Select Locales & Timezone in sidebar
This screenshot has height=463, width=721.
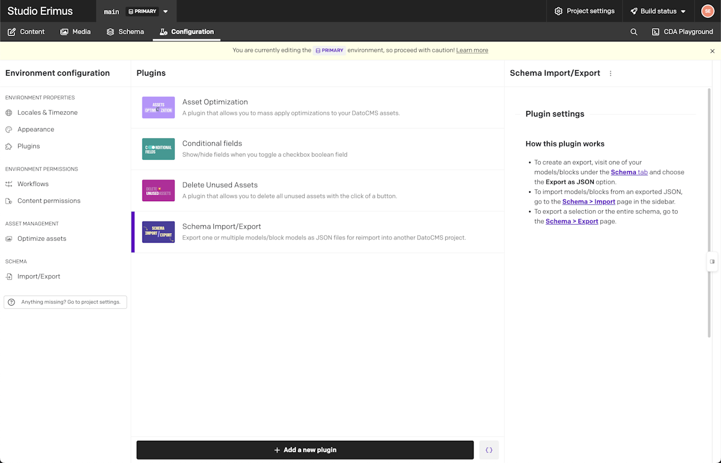(47, 112)
